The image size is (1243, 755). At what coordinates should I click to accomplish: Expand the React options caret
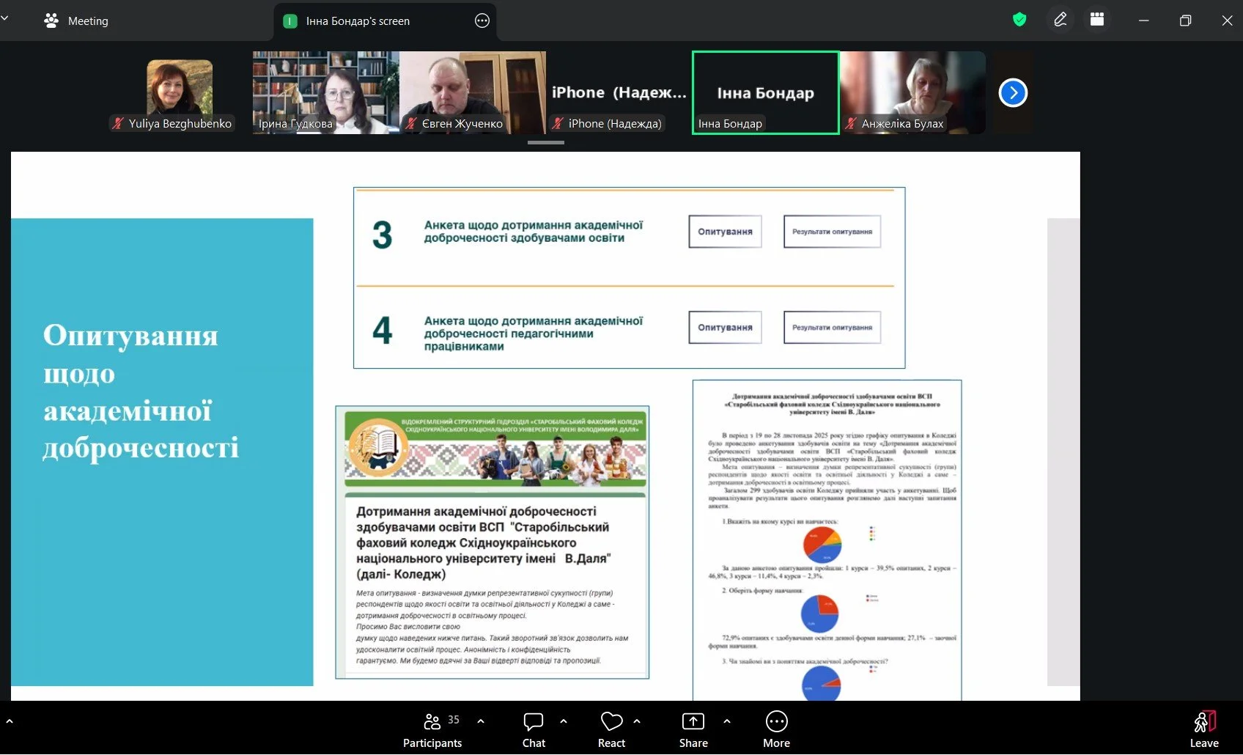pos(637,721)
